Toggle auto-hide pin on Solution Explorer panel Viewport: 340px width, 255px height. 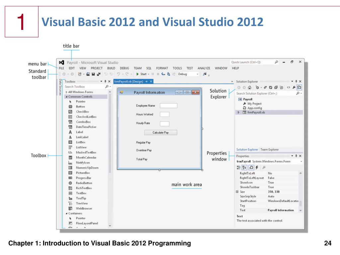tap(296, 82)
